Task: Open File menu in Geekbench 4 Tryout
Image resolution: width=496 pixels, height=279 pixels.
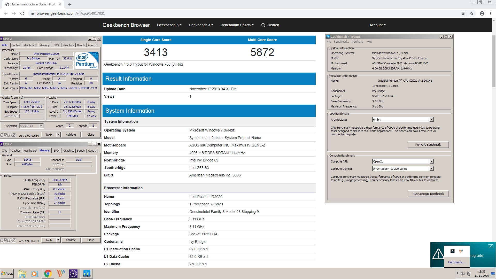Action: click(x=329, y=42)
